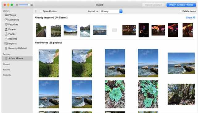
Task: Click the Library section header
Action: click(x=6, y=11)
